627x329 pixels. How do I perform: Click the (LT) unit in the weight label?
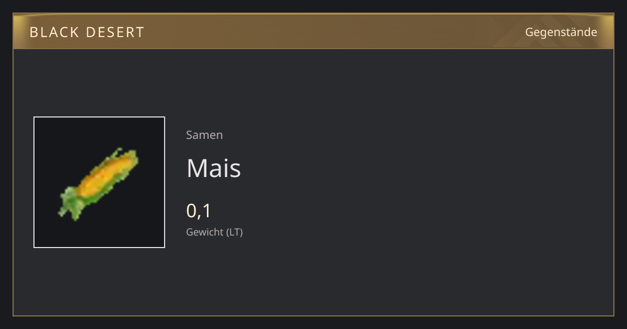235,232
